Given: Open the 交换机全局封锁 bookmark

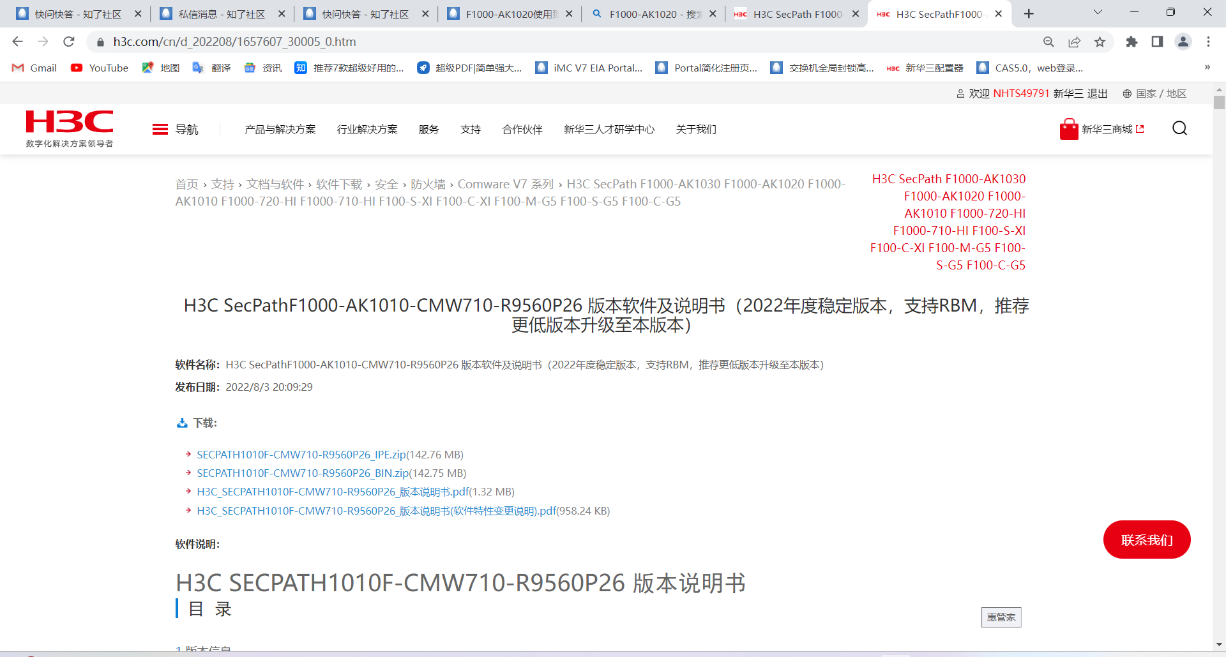Looking at the screenshot, I should (x=822, y=68).
